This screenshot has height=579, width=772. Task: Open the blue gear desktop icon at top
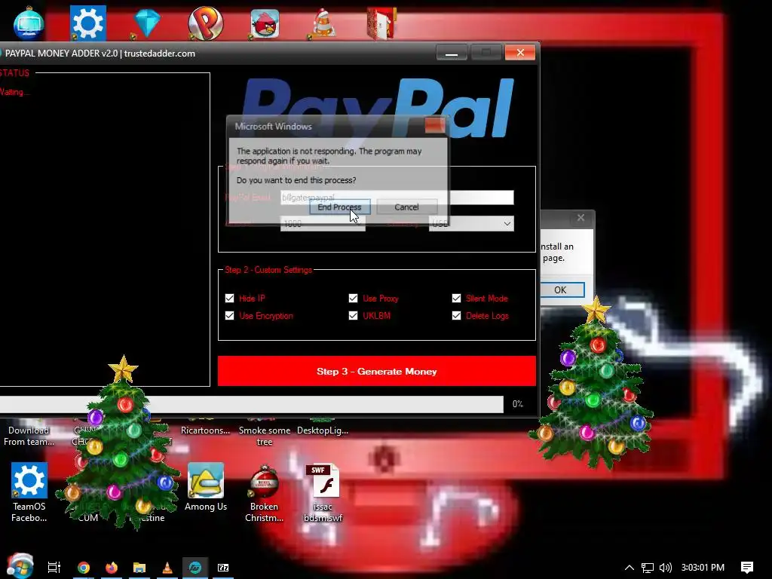tap(87, 23)
